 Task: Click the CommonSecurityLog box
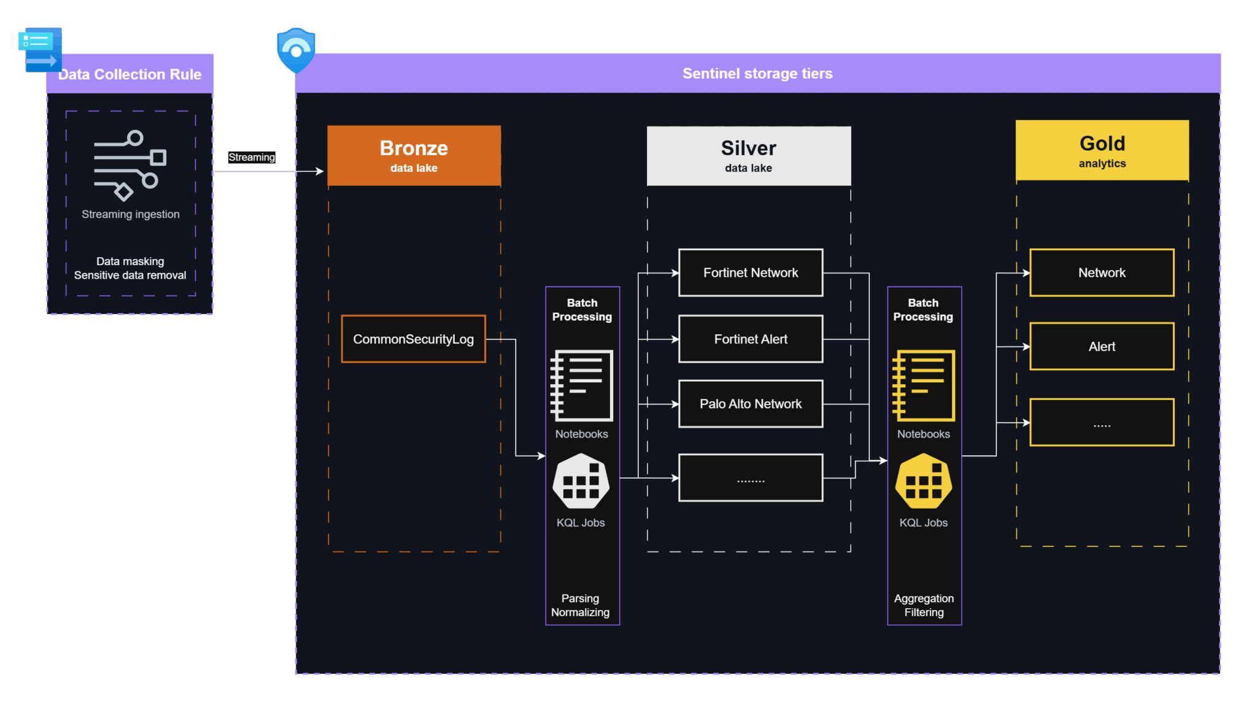[x=414, y=339]
